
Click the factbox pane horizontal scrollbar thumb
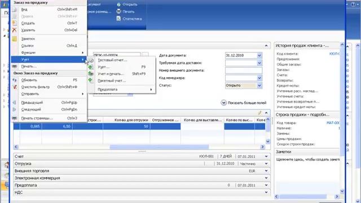303,197
